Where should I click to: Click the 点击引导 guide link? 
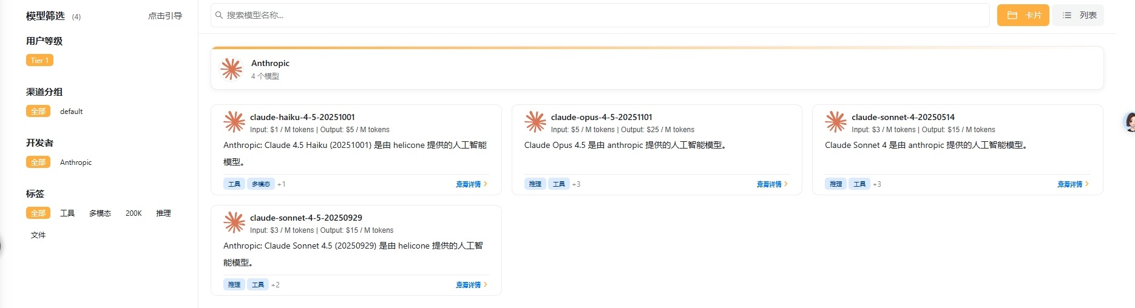(165, 16)
